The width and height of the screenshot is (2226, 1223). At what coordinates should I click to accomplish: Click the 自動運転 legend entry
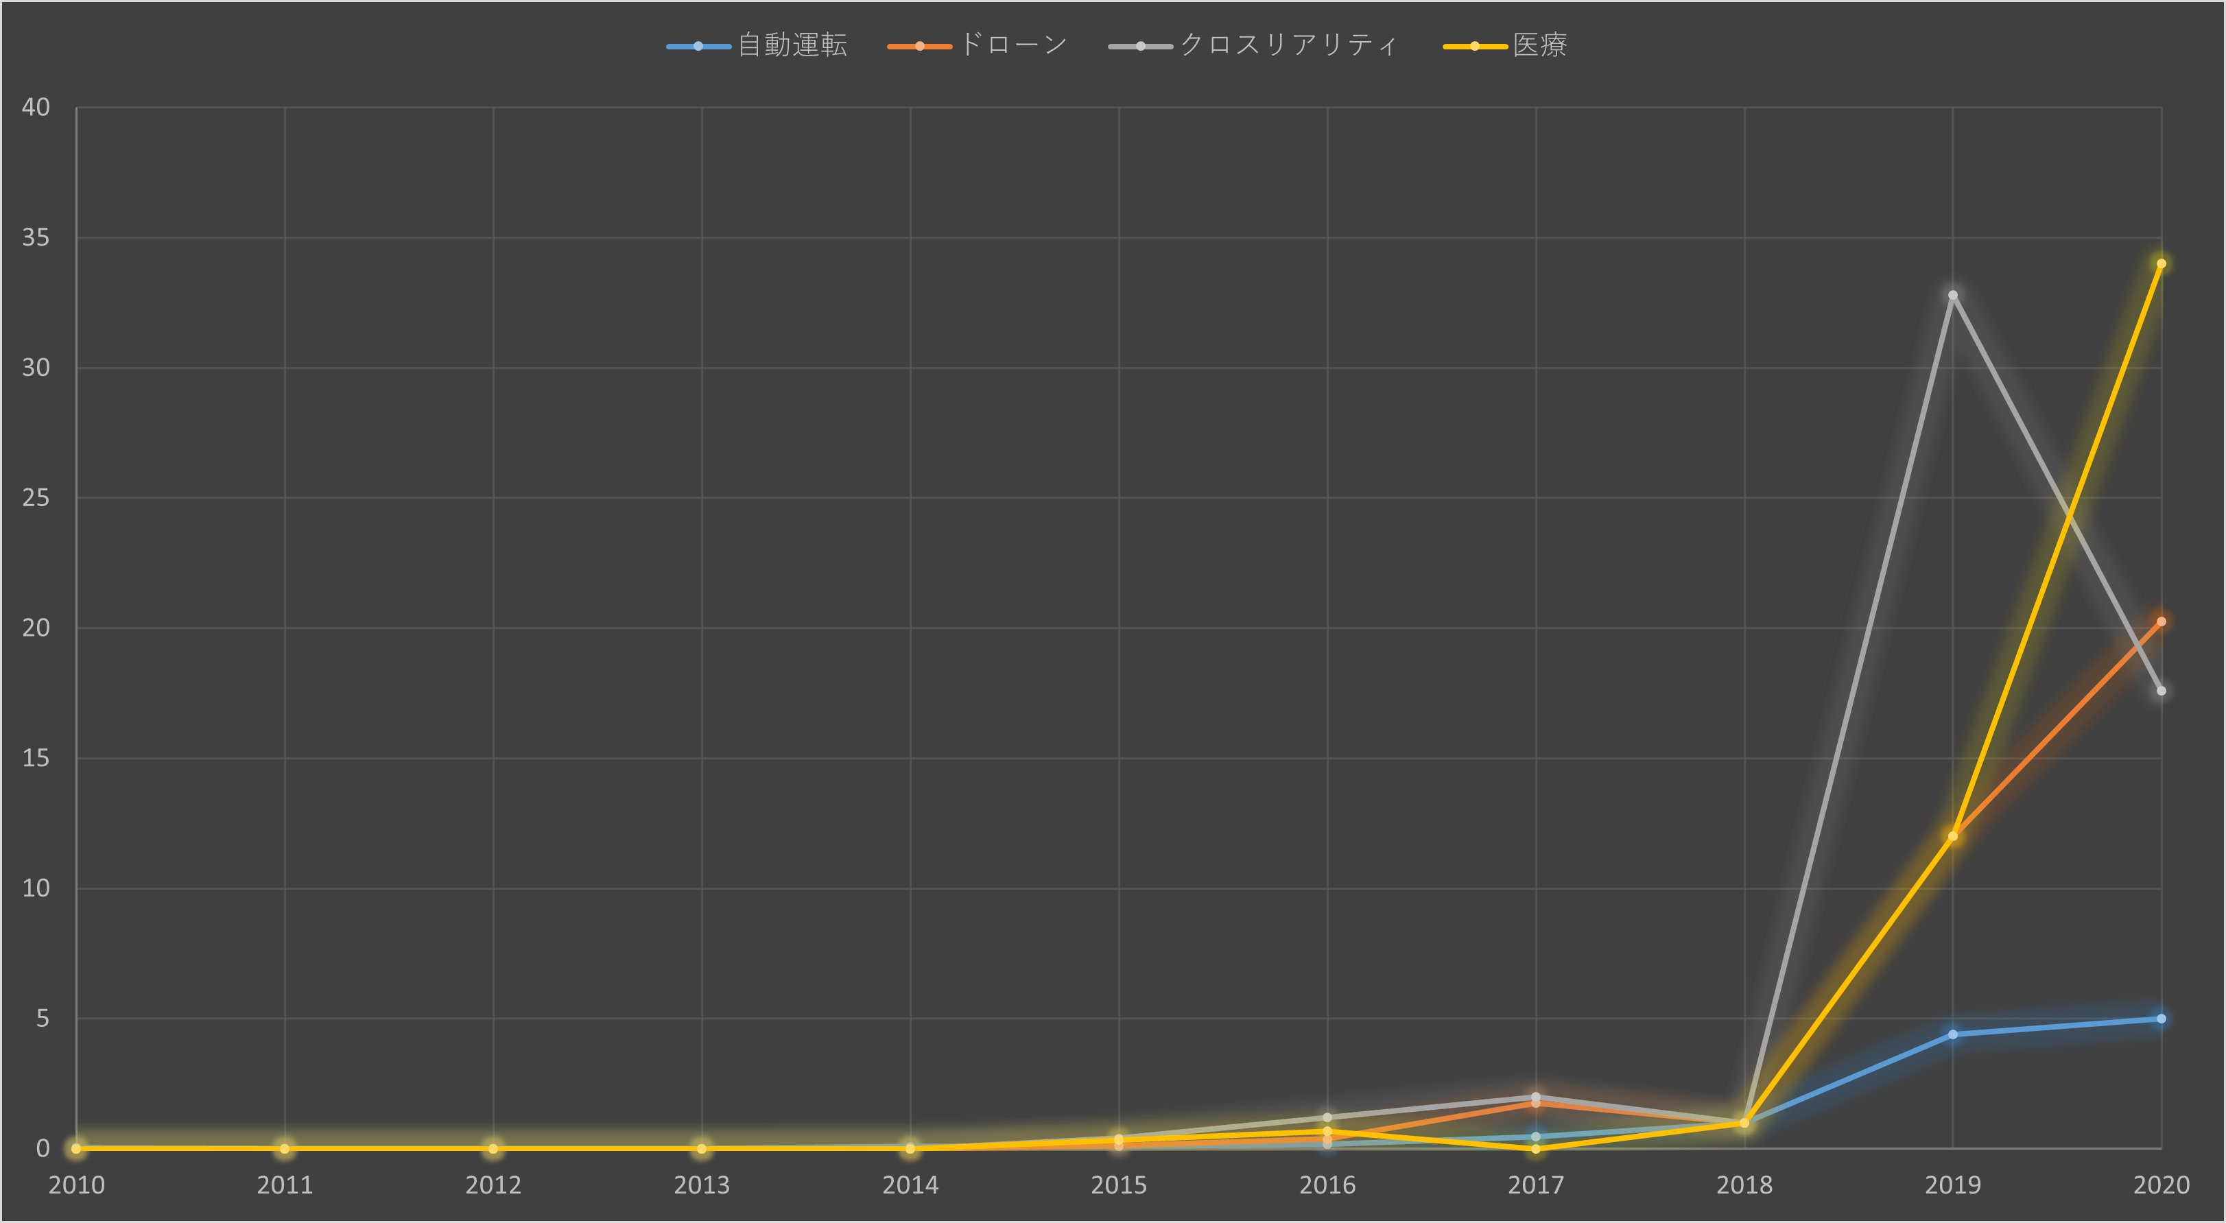792,45
